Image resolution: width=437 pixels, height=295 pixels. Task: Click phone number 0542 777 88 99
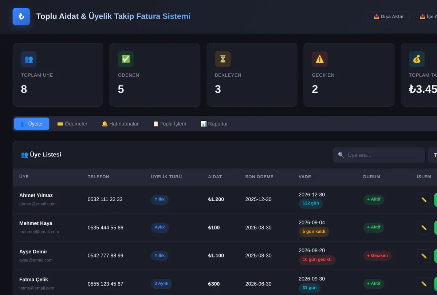[x=106, y=256]
